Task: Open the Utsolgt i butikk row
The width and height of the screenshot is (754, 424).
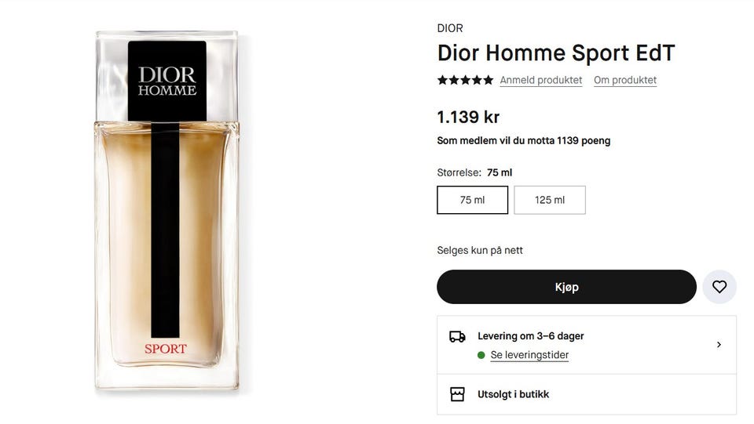Action: [587, 394]
